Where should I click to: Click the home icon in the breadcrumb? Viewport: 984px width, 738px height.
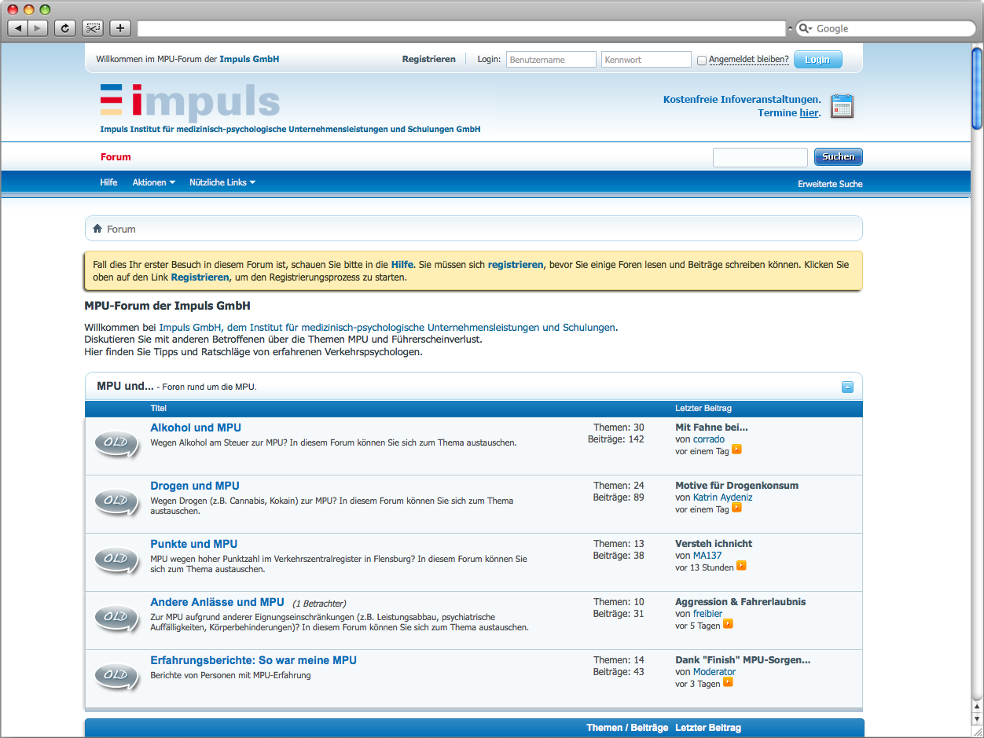tap(97, 229)
